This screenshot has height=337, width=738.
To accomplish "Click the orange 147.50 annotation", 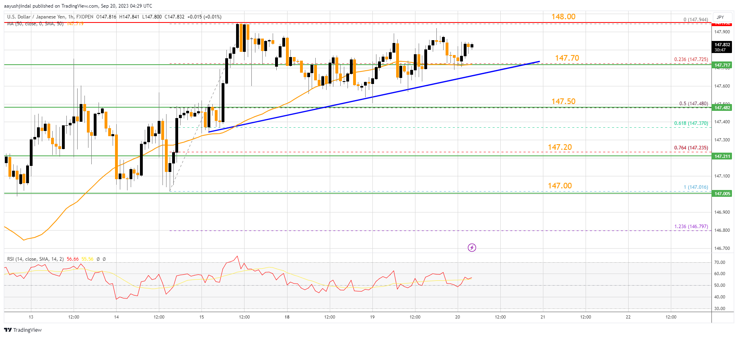I will coord(563,101).
